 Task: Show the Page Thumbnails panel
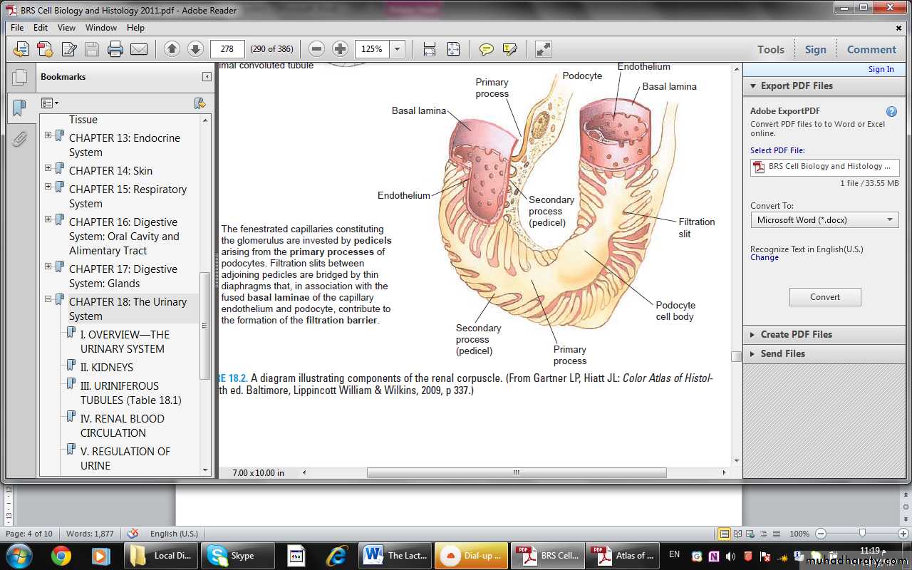coord(20,77)
